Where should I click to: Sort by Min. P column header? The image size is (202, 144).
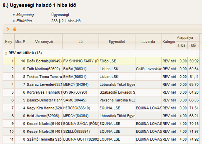(x=20, y=41)
